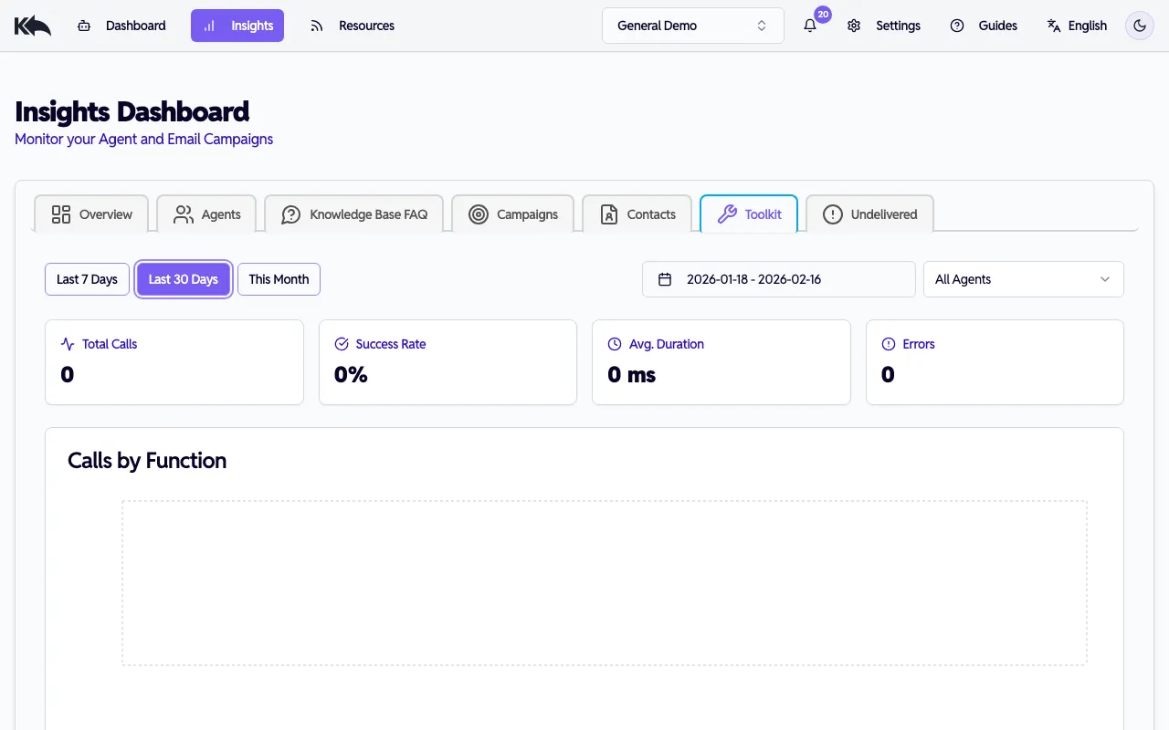Expand the All Agents dropdown
The image size is (1169, 730).
(1023, 279)
